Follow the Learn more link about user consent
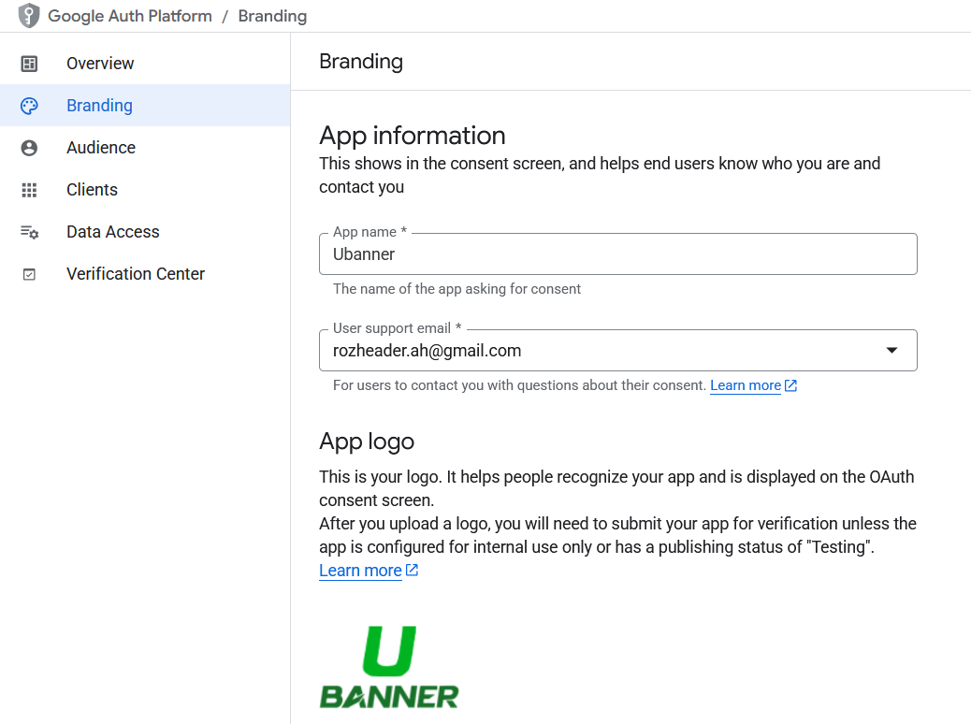The width and height of the screenshot is (971, 724). point(745,384)
